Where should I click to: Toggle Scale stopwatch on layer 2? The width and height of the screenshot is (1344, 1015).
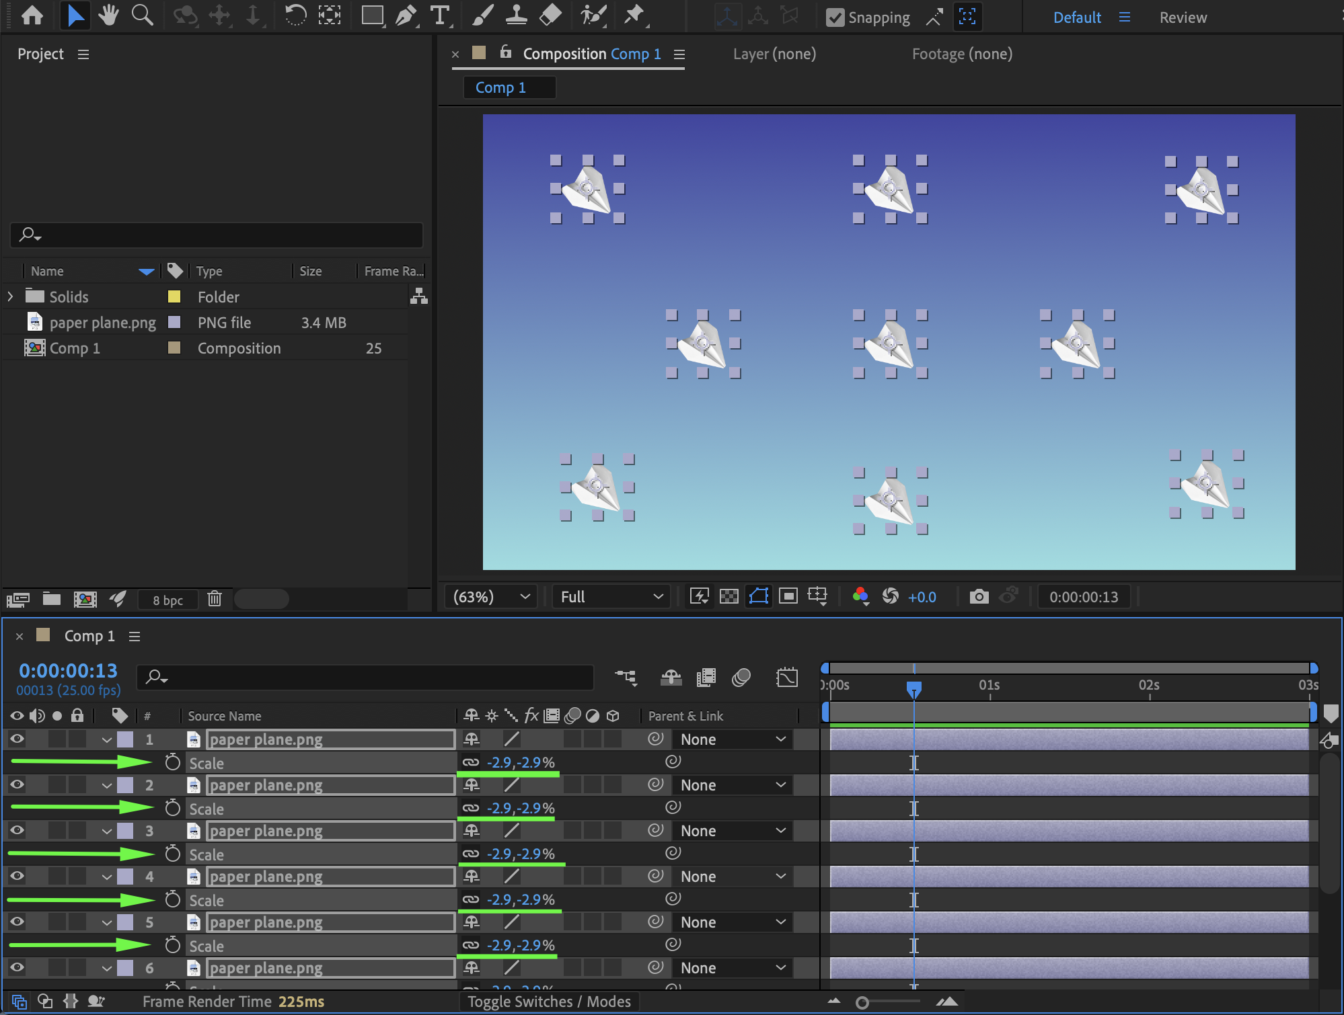click(173, 808)
